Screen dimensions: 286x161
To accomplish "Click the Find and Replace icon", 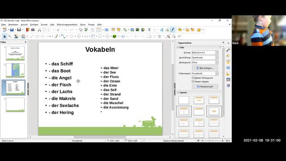I will tap(80, 30).
